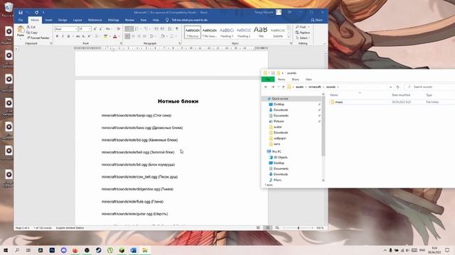The image size is (455, 255).
Task: Click the bullets list icon
Action: coord(129,29)
